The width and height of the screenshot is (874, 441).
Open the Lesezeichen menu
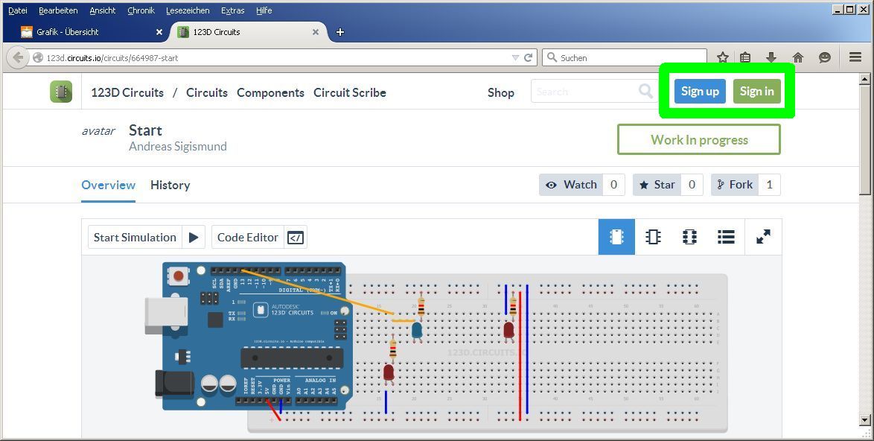coord(188,10)
